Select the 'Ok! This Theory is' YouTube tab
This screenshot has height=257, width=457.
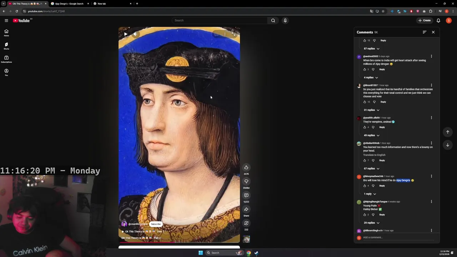point(27,4)
